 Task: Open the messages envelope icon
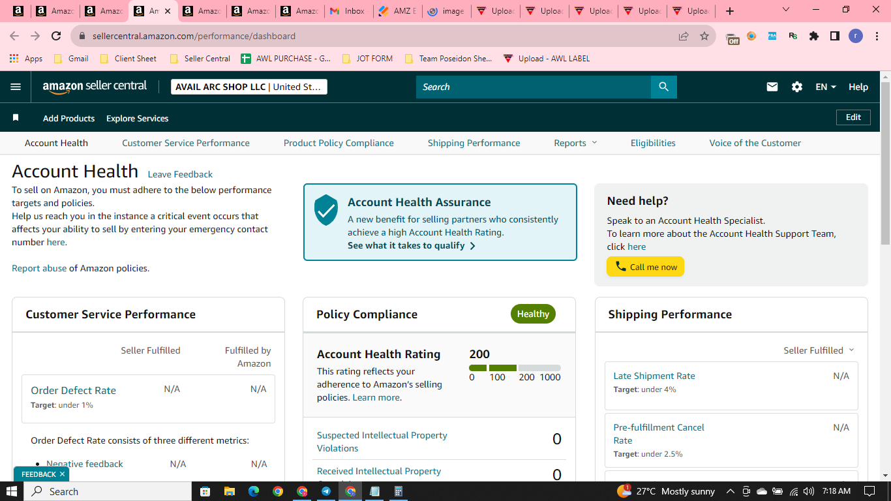pos(772,87)
